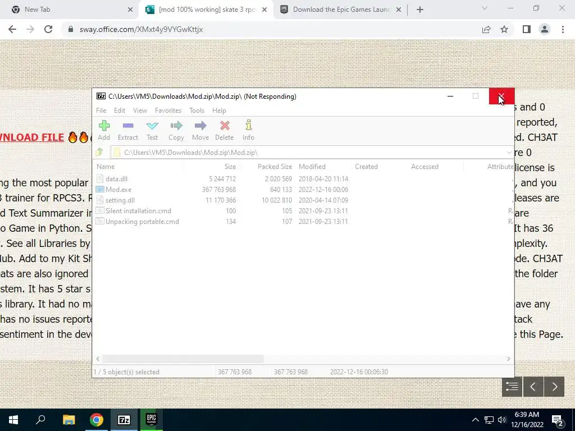Go back in Chrome
The width and height of the screenshot is (575, 431).
pyautogui.click(x=12, y=29)
